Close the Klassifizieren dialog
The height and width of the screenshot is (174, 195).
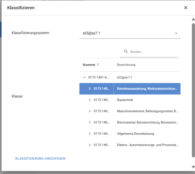(185, 8)
